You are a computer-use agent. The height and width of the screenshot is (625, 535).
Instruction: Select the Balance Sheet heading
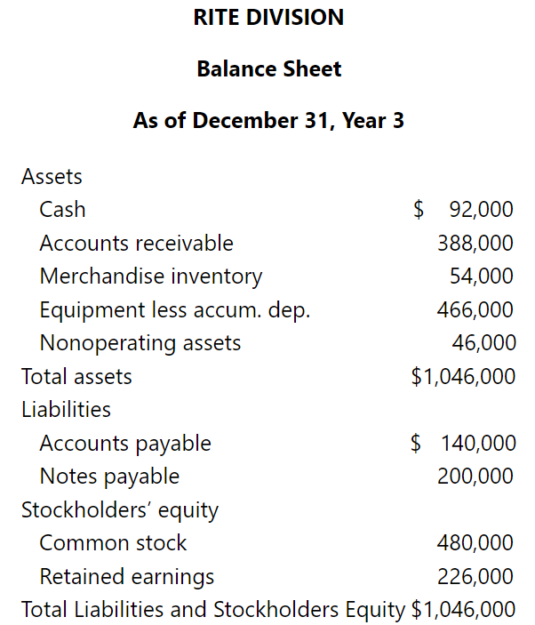point(268,68)
